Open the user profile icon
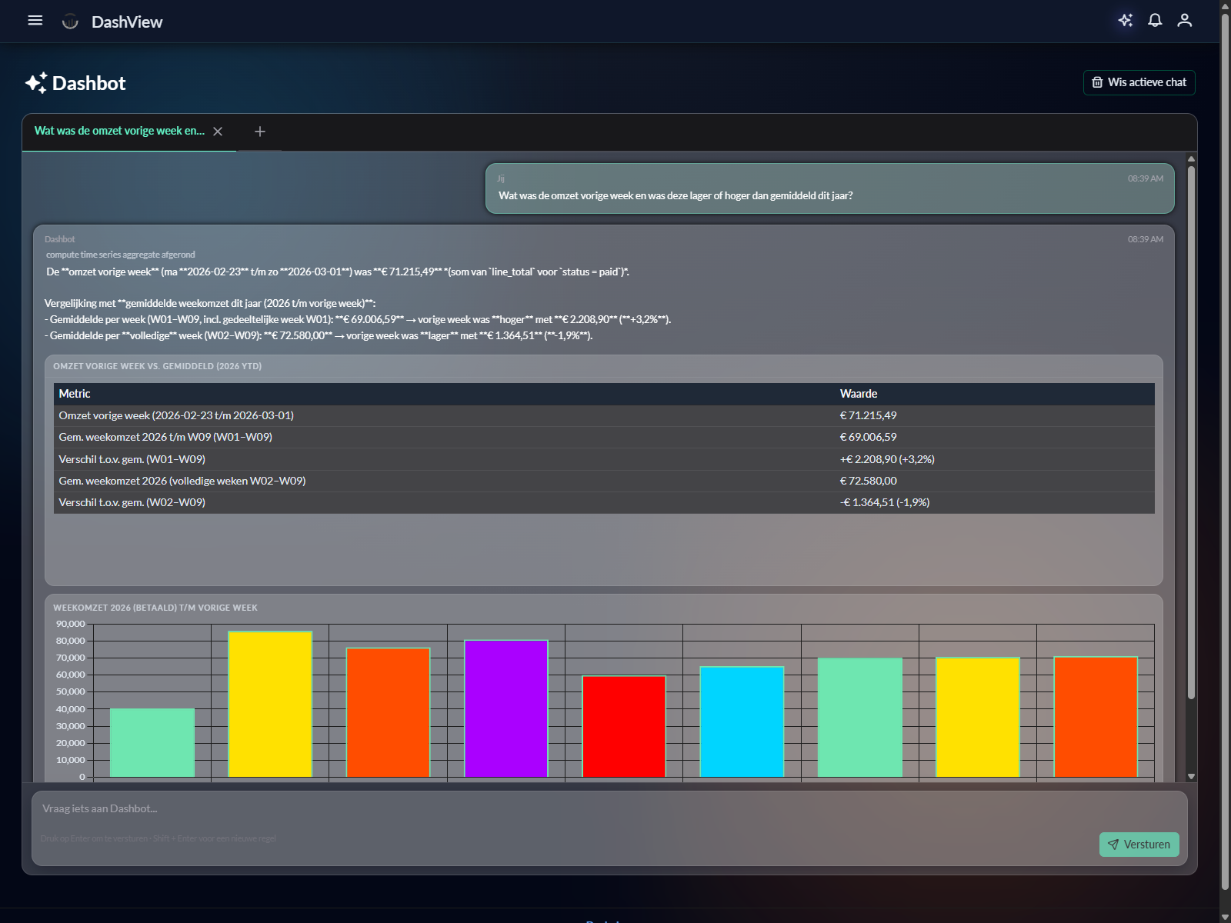The width and height of the screenshot is (1231, 923). (1184, 21)
